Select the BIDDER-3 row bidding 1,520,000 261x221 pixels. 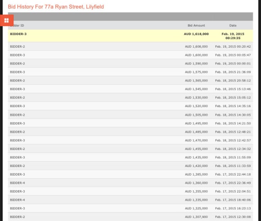tap(130, 106)
